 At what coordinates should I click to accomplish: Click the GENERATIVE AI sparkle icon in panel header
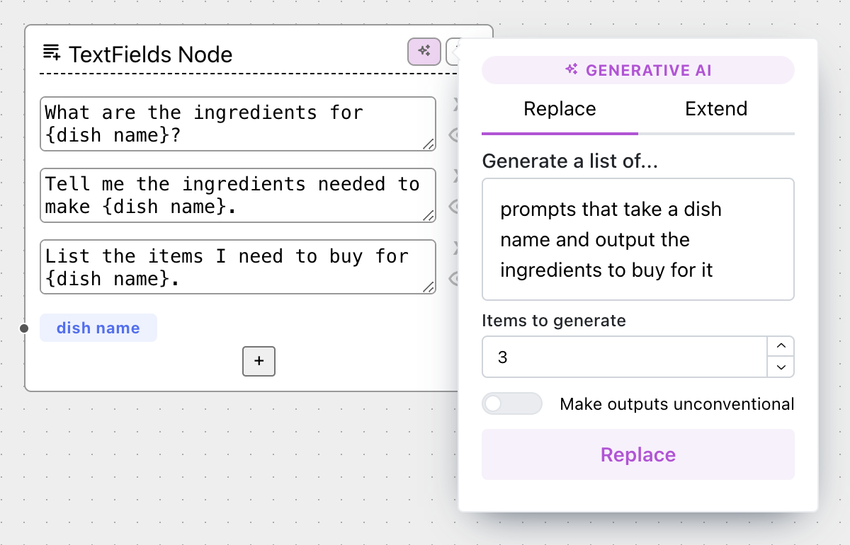pos(571,69)
